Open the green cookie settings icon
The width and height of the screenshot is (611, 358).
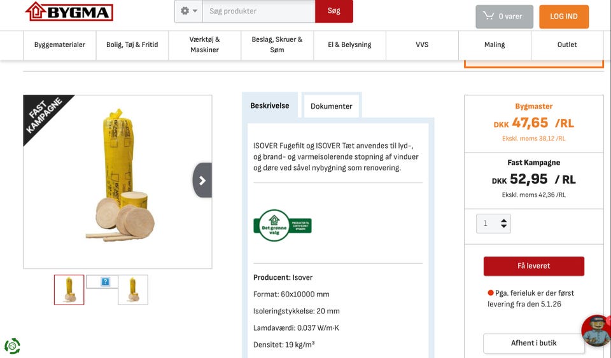point(12,346)
